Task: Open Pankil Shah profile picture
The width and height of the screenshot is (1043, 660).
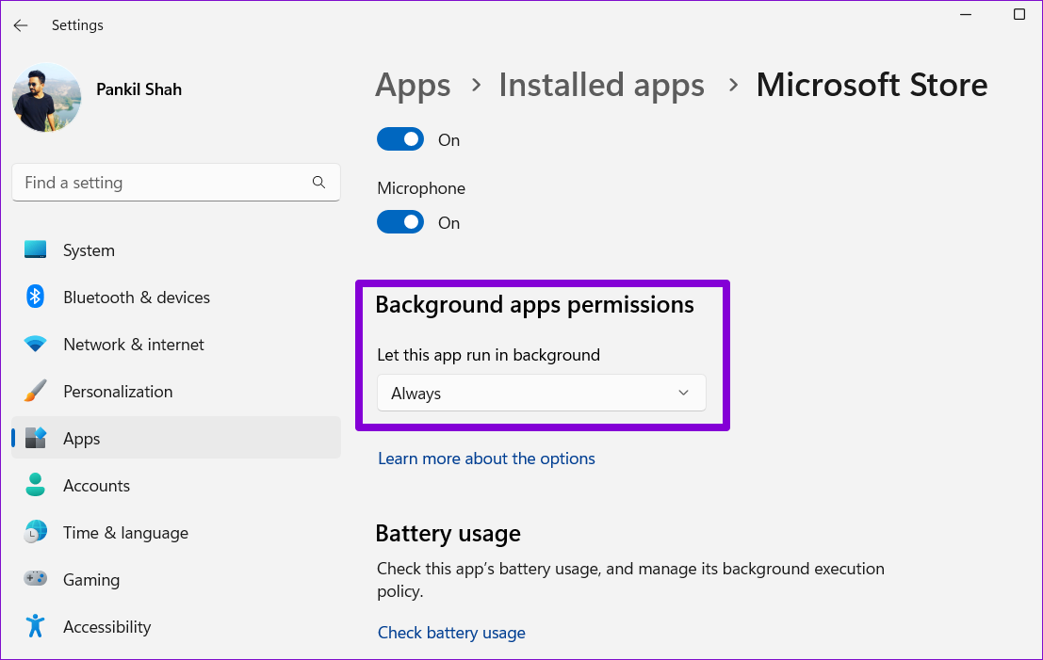Action: coord(46,97)
